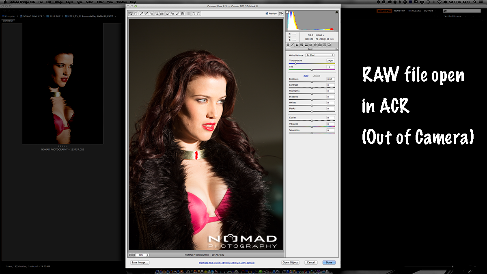Image resolution: width=487 pixels, height=274 pixels.
Task: Click the Open Object button
Action: tap(290, 263)
